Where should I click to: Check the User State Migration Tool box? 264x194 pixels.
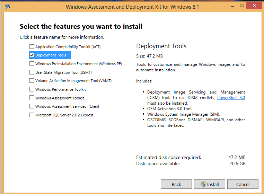coord(32,72)
